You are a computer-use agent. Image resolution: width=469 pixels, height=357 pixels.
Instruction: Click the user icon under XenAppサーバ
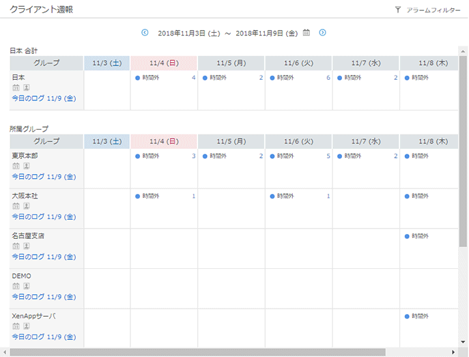coord(27,327)
